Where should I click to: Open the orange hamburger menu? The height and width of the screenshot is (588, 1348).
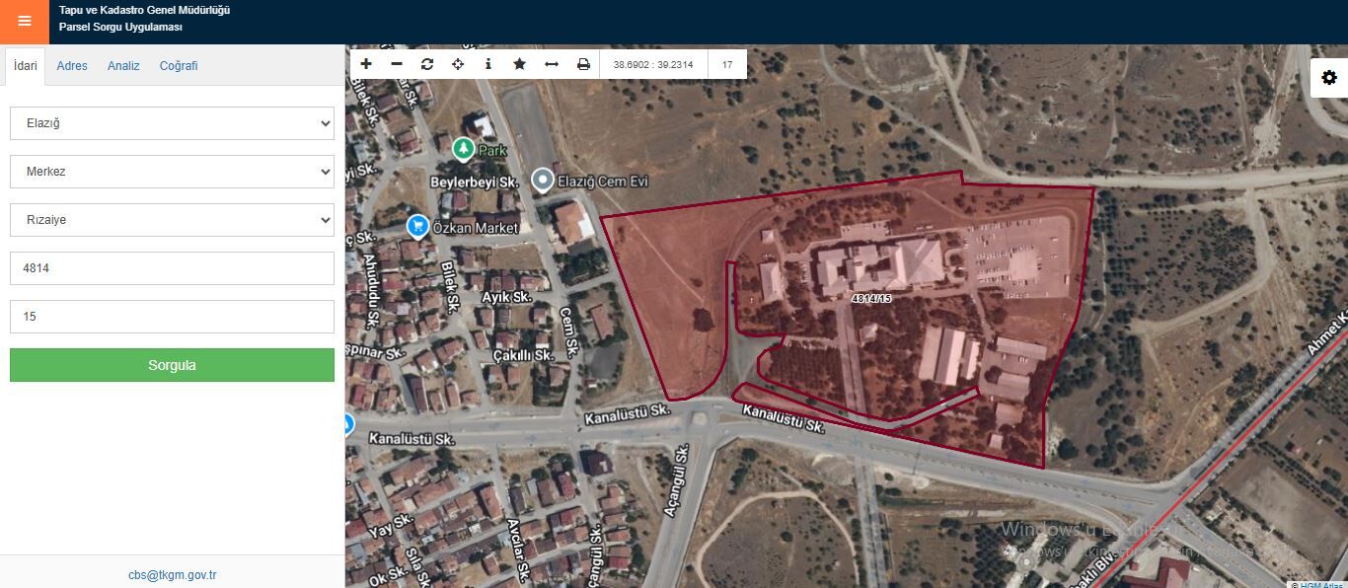coord(24,22)
